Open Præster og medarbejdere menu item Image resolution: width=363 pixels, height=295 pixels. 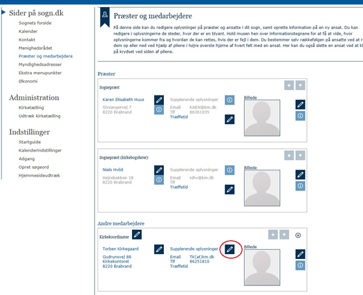pyautogui.click(x=46, y=56)
